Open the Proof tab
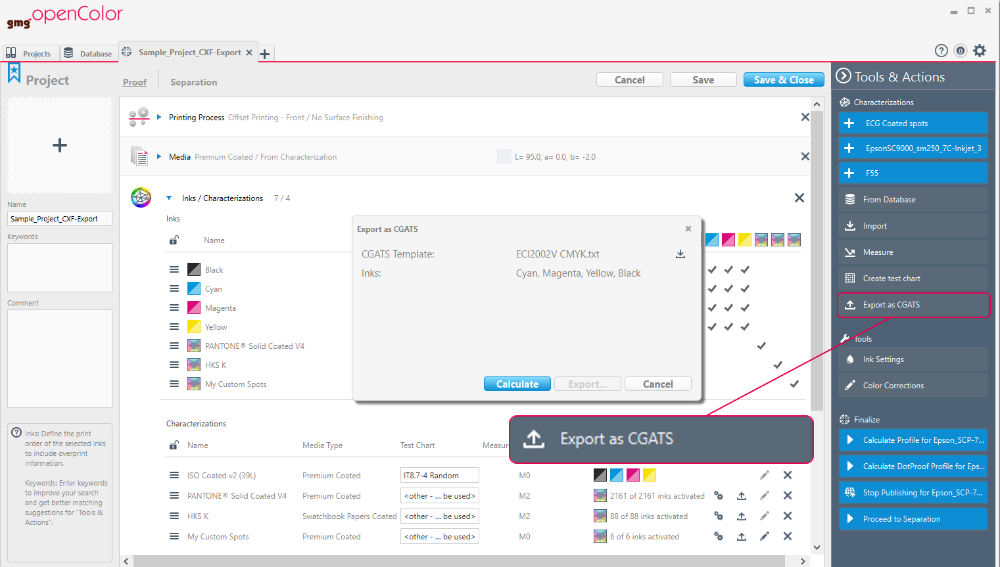Viewport: 1000px width, 567px height. pos(135,82)
